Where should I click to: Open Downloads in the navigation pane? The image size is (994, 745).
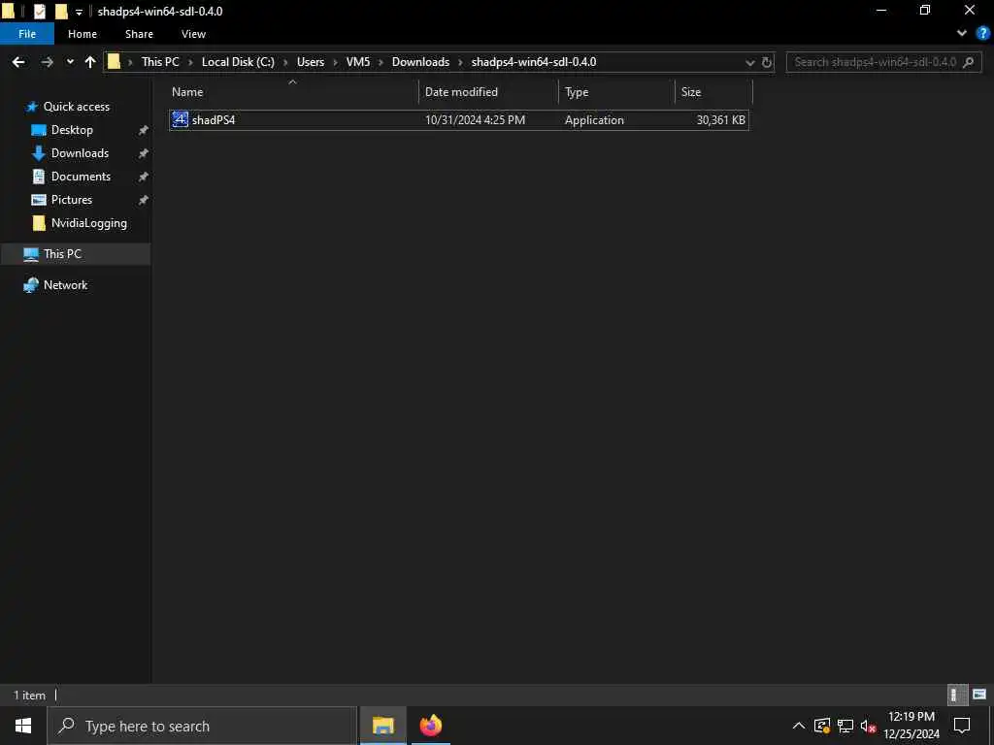[x=80, y=153]
